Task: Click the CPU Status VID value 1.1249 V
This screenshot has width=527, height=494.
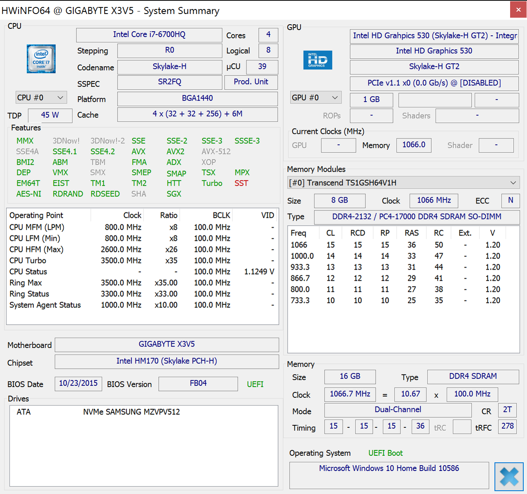Action: coord(259,272)
